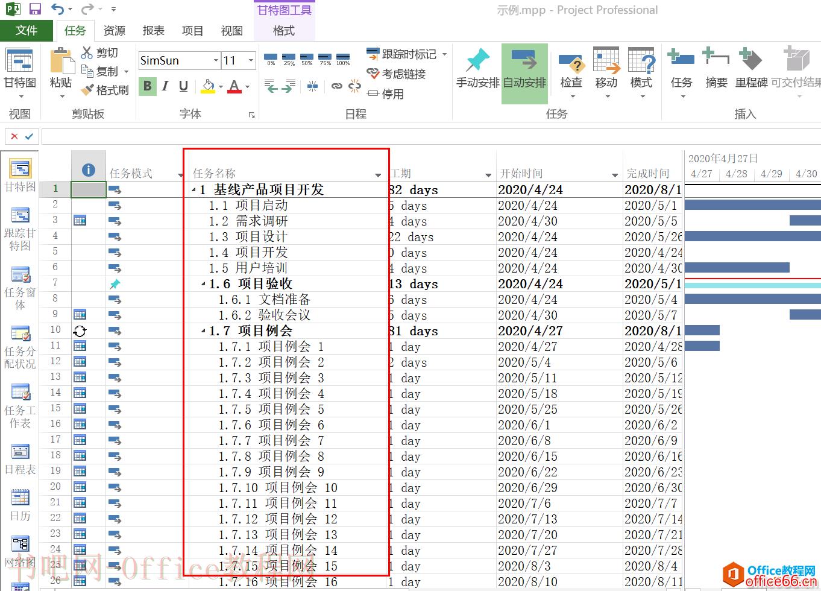Open the font size 11 dropdown
This screenshot has width=821, height=591.
[251, 60]
